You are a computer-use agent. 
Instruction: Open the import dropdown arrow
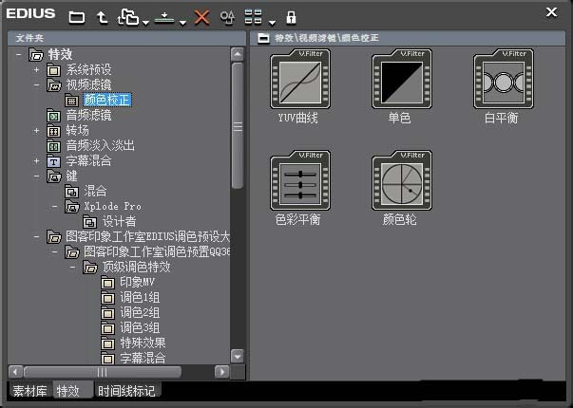[182, 23]
